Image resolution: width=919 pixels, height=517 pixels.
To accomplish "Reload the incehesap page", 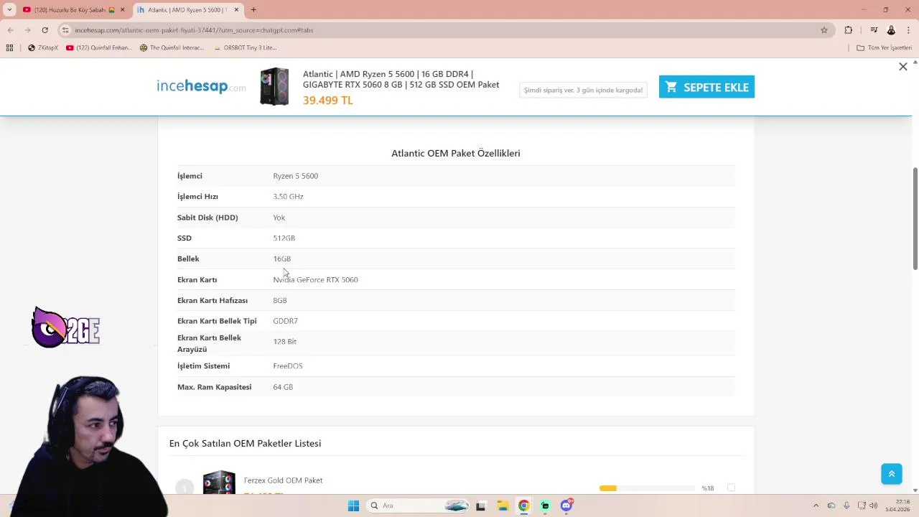I will [45, 30].
